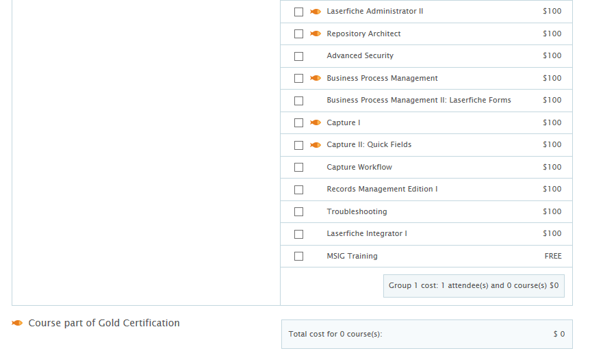Click the Advanced Security course name
Viewport: 603px width, 353px height.
pyautogui.click(x=360, y=56)
